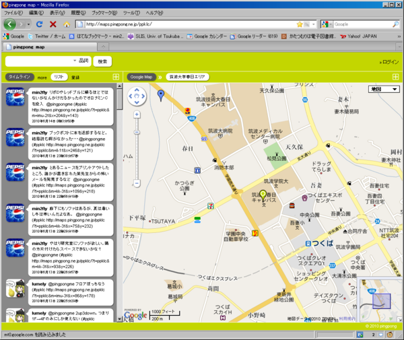Click the timeline scrollbar up arrow
This screenshot has width=404, height=340.
[x=120, y=86]
